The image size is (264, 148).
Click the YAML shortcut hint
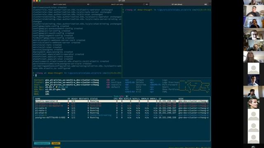click(165, 92)
